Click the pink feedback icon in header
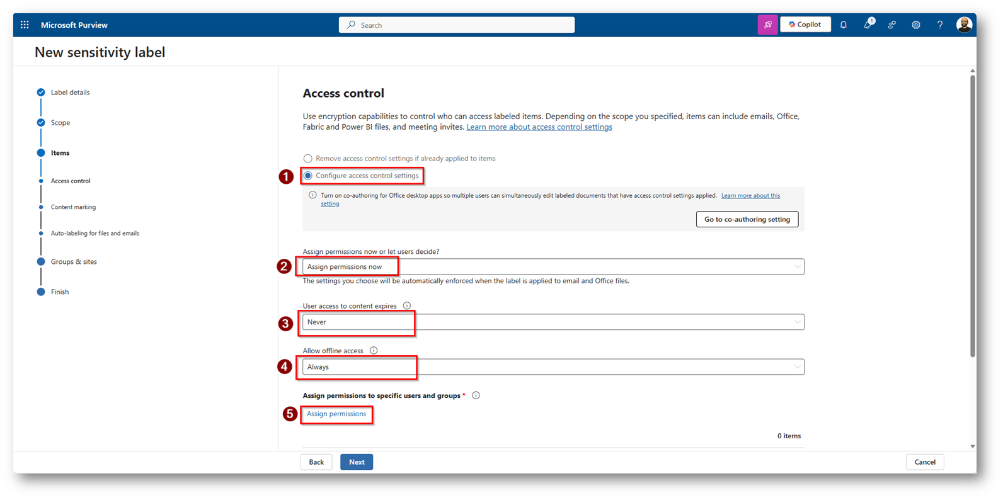This screenshot has width=1003, height=500. pos(767,25)
